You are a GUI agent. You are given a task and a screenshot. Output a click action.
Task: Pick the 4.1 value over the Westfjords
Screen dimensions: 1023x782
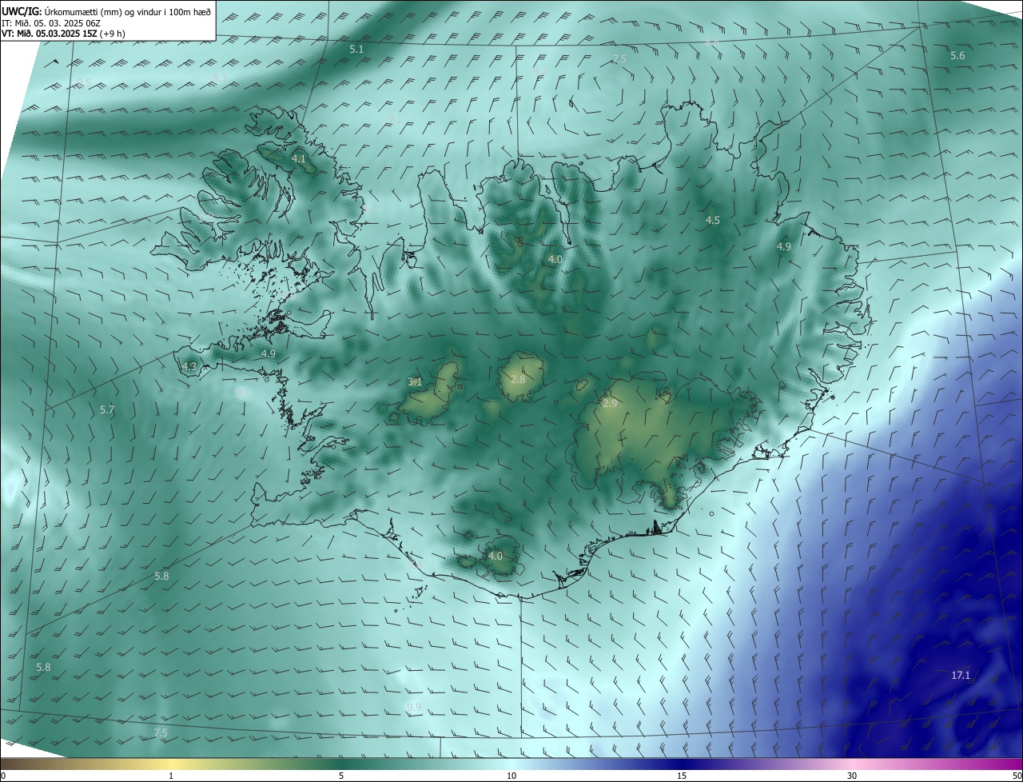coord(298,159)
